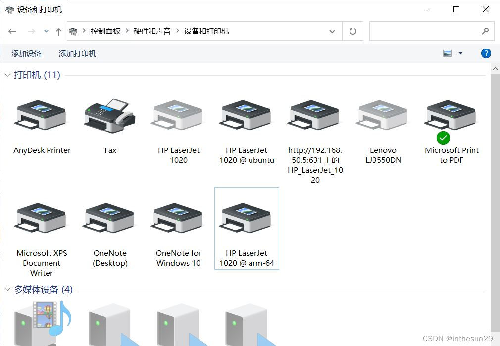Screen dimensions: 500x346
Task: Click the change view icon in toolbar
Action: coord(448,53)
